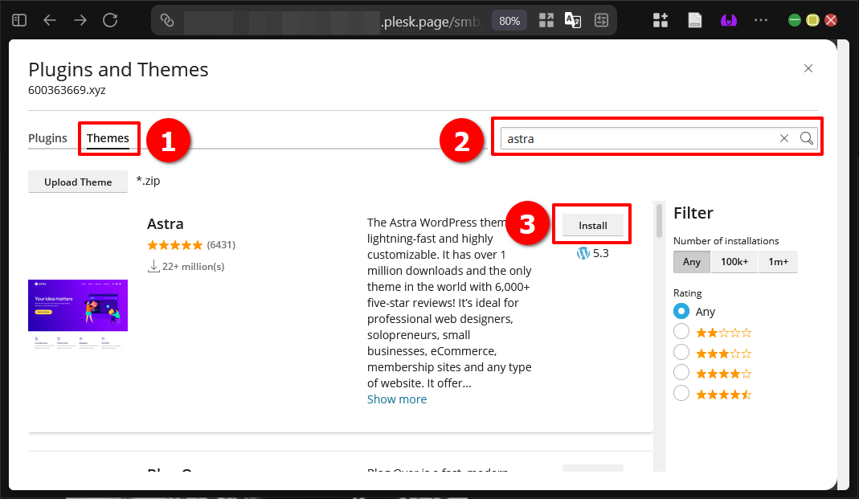This screenshot has width=859, height=499.
Task: Select the three-star rating filter
Action: [681, 353]
